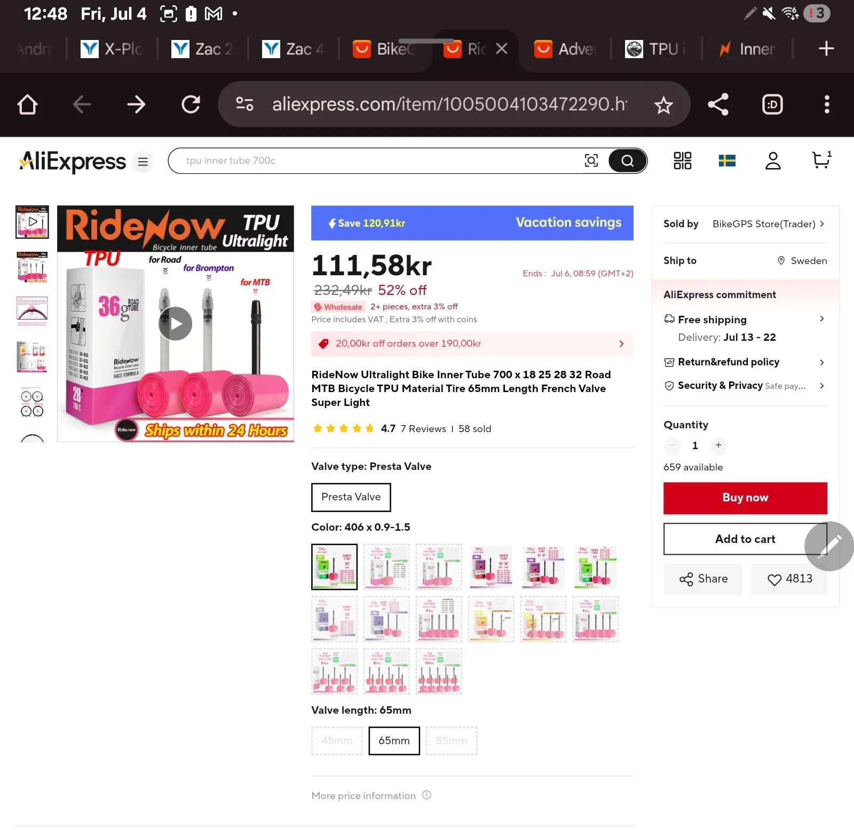Play the product video on main image
The height and width of the screenshot is (830, 854).
[175, 323]
